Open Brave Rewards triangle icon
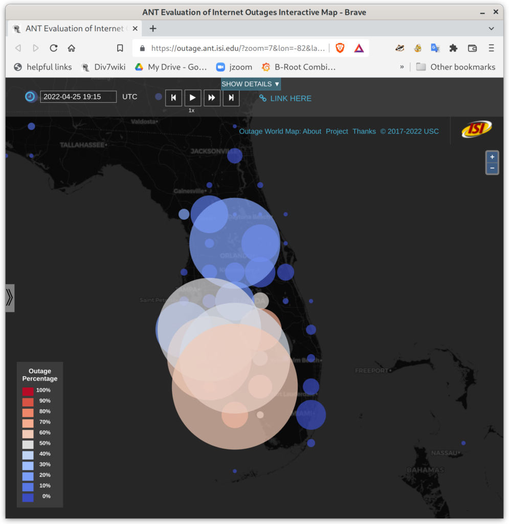This screenshot has height=524, width=509. [359, 48]
